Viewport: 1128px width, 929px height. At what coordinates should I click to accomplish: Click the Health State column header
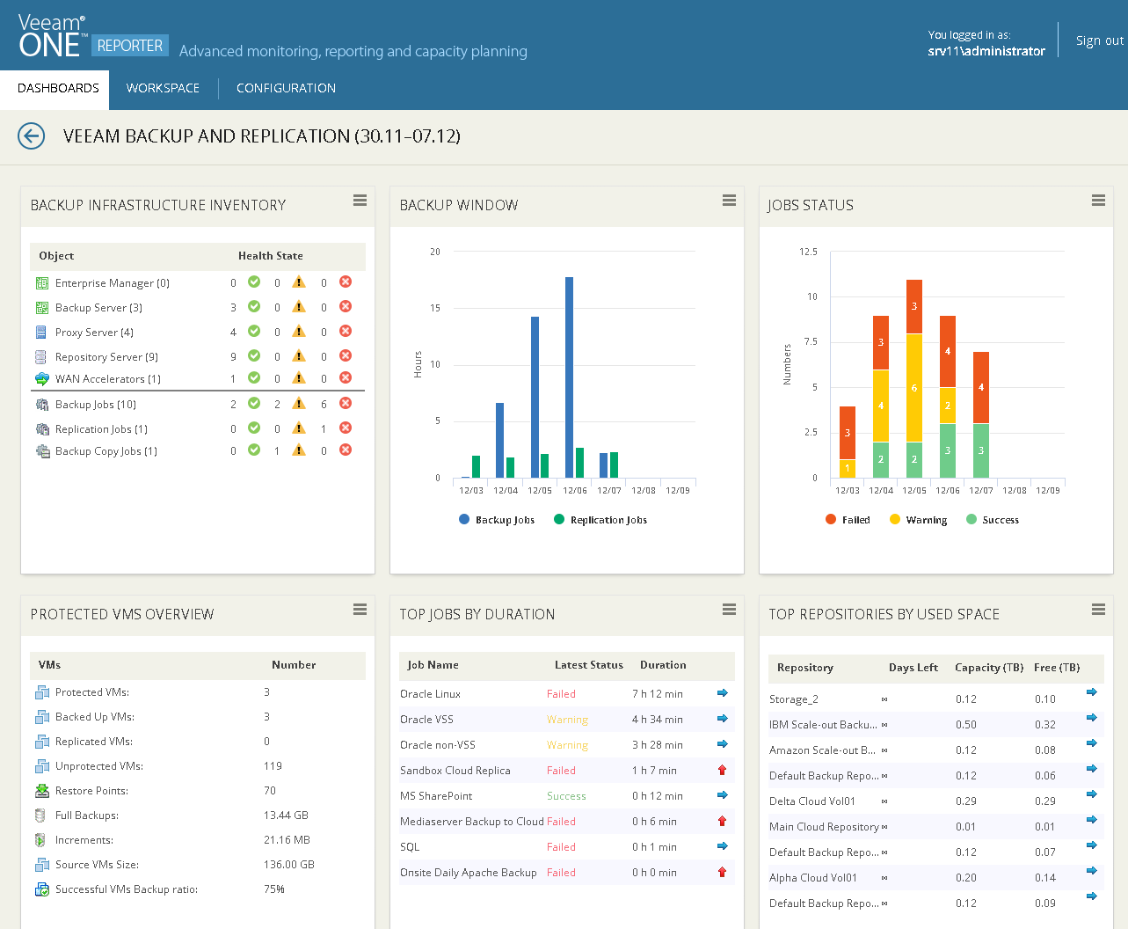(270, 256)
